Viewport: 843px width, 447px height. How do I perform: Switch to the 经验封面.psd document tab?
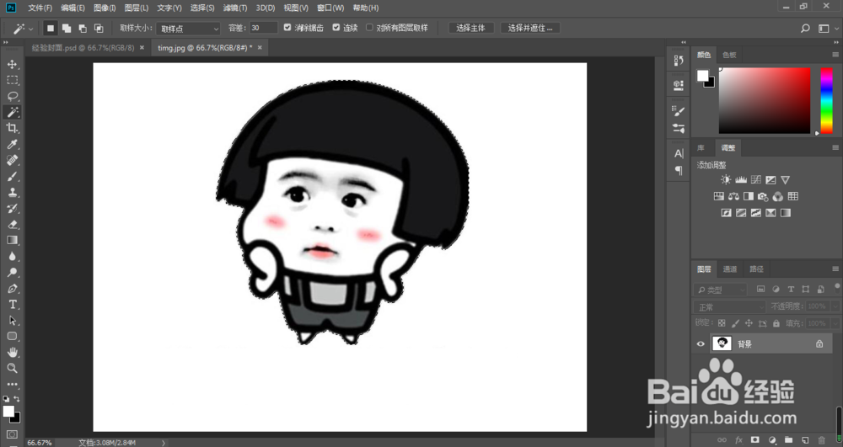click(83, 48)
